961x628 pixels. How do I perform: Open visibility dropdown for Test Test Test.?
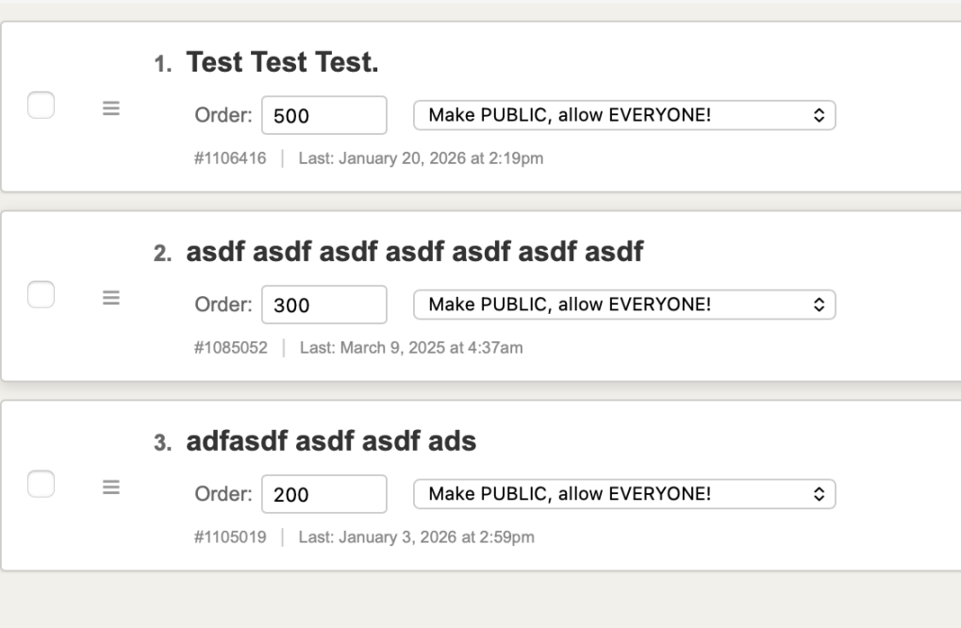(x=624, y=115)
